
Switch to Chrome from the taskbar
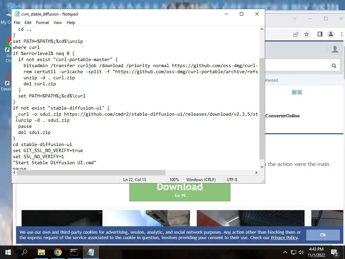tap(58, 252)
